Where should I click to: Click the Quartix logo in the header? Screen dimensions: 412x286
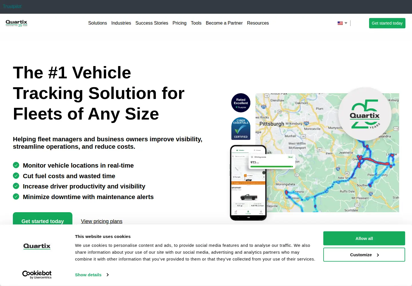(17, 23)
